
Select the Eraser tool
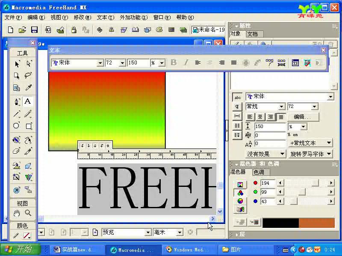click(17, 151)
